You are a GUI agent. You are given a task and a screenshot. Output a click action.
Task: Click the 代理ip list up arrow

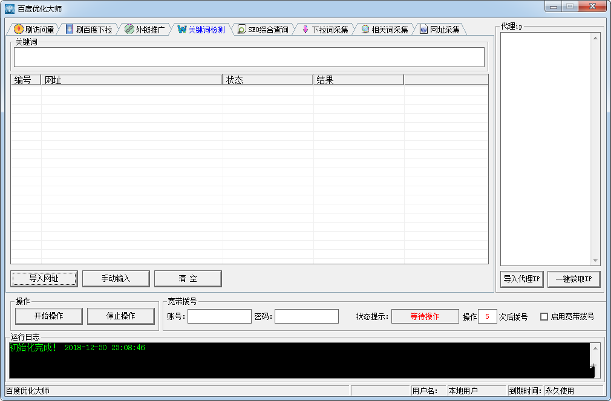click(x=595, y=37)
